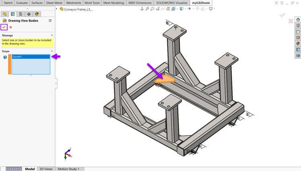This screenshot has height=171, width=301.
Task: Open the SOLIDWORKS Visualize ribbon tab
Action: pos(172,3)
